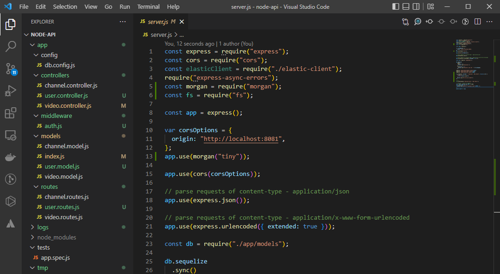The width and height of the screenshot is (500, 274).
Task: Click the magnifier search icon in editor toolbar
Action: click(417, 22)
